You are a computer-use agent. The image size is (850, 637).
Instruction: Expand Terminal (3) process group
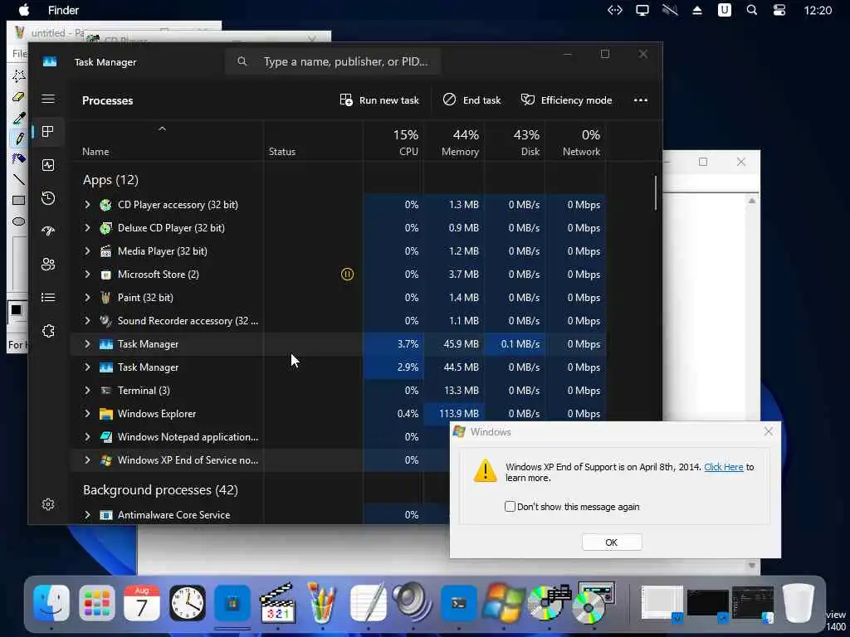(x=87, y=390)
